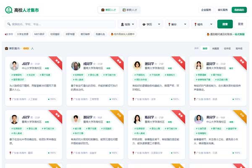Click the 100% badge on 成同学 card
252x168 pixels.
[113, 99]
